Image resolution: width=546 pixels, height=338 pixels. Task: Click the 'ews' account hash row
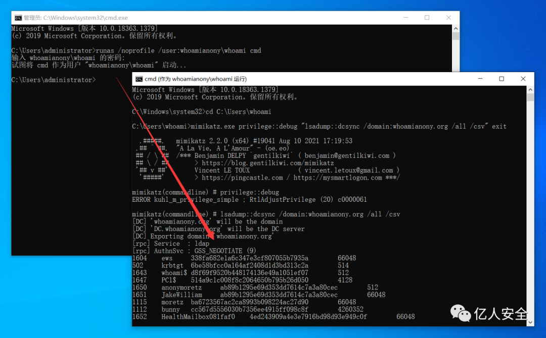(244, 258)
